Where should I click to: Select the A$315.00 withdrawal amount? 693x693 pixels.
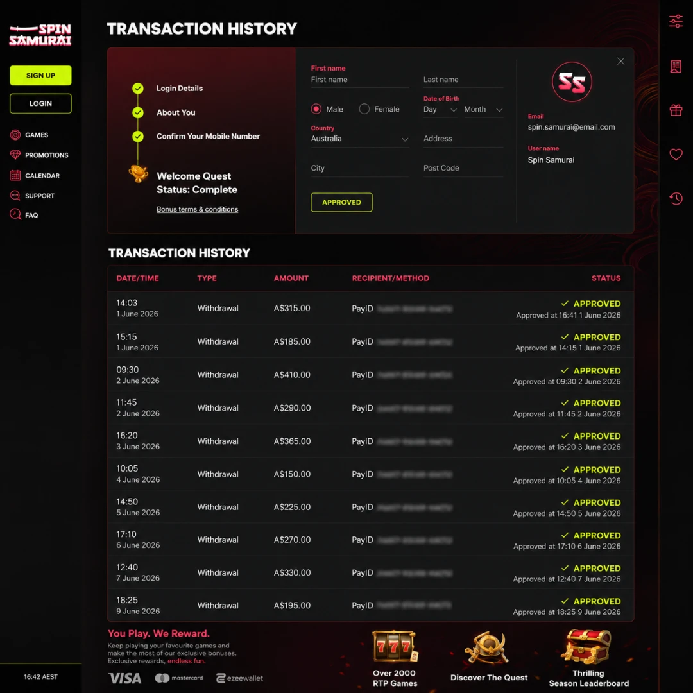tap(292, 308)
